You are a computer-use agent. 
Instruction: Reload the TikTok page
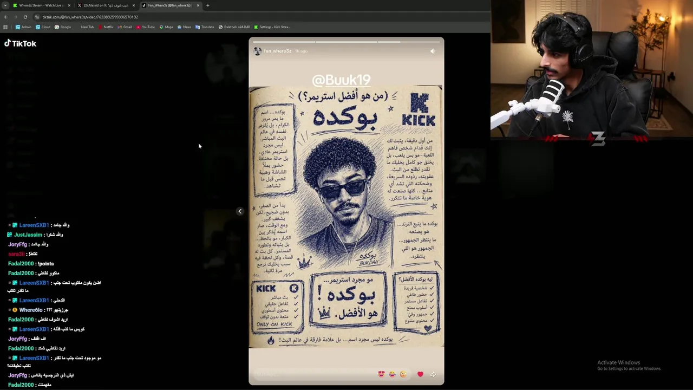[25, 17]
